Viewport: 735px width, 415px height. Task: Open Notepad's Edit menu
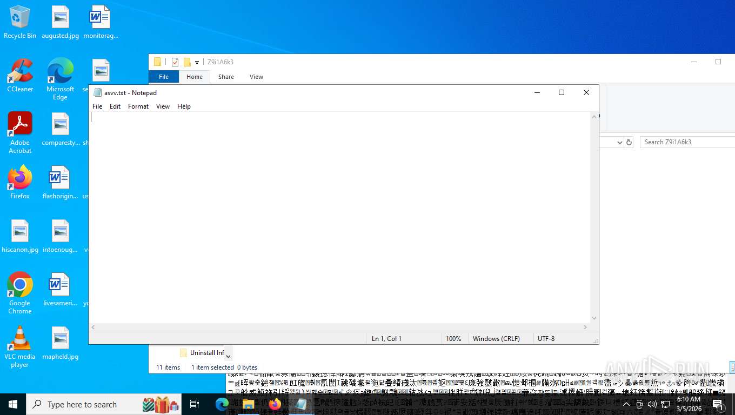click(115, 106)
